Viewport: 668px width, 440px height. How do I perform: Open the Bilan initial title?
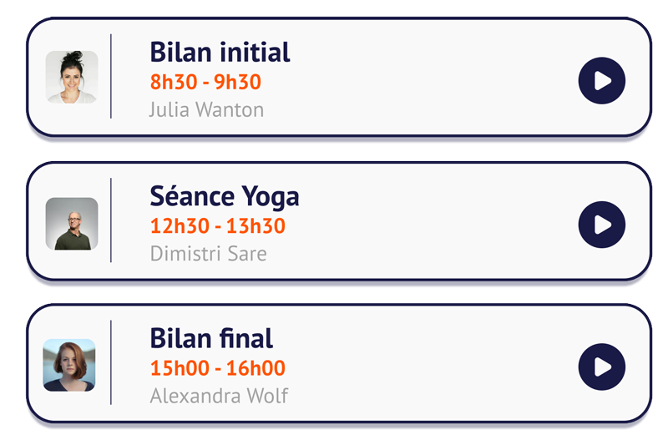tap(220, 53)
